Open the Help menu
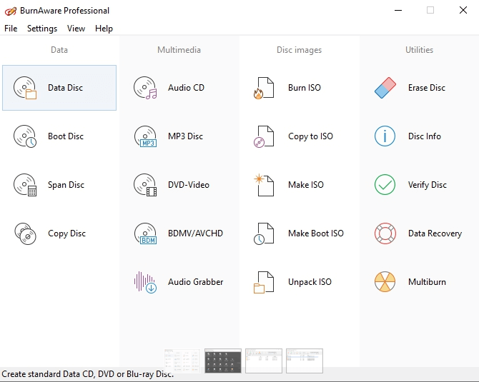 (x=104, y=29)
